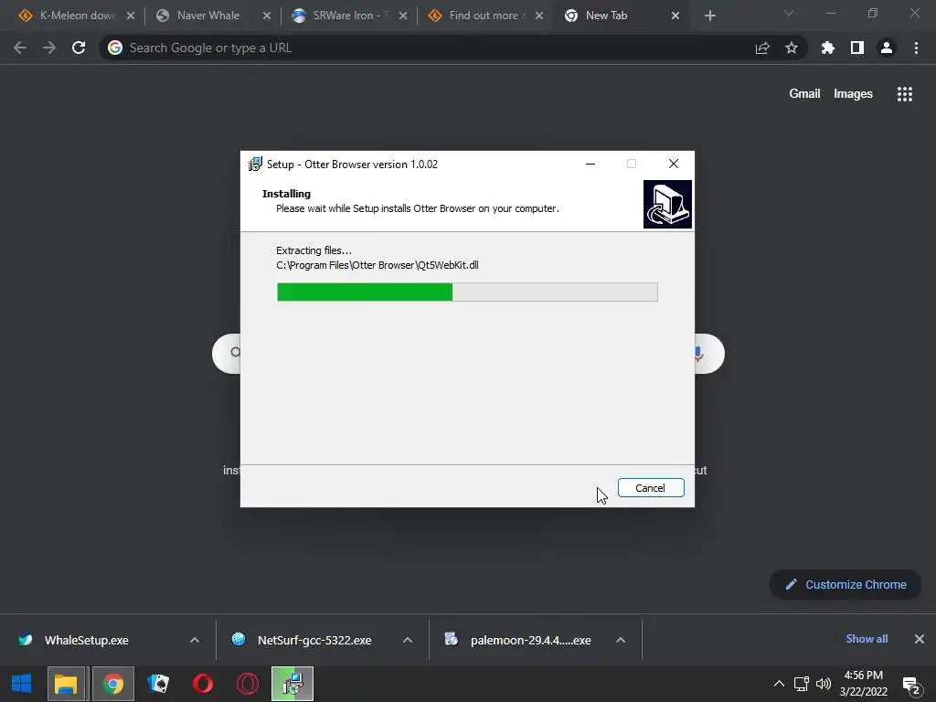Image resolution: width=936 pixels, height=702 pixels.
Task: Open the notification center icon
Action: (911, 685)
